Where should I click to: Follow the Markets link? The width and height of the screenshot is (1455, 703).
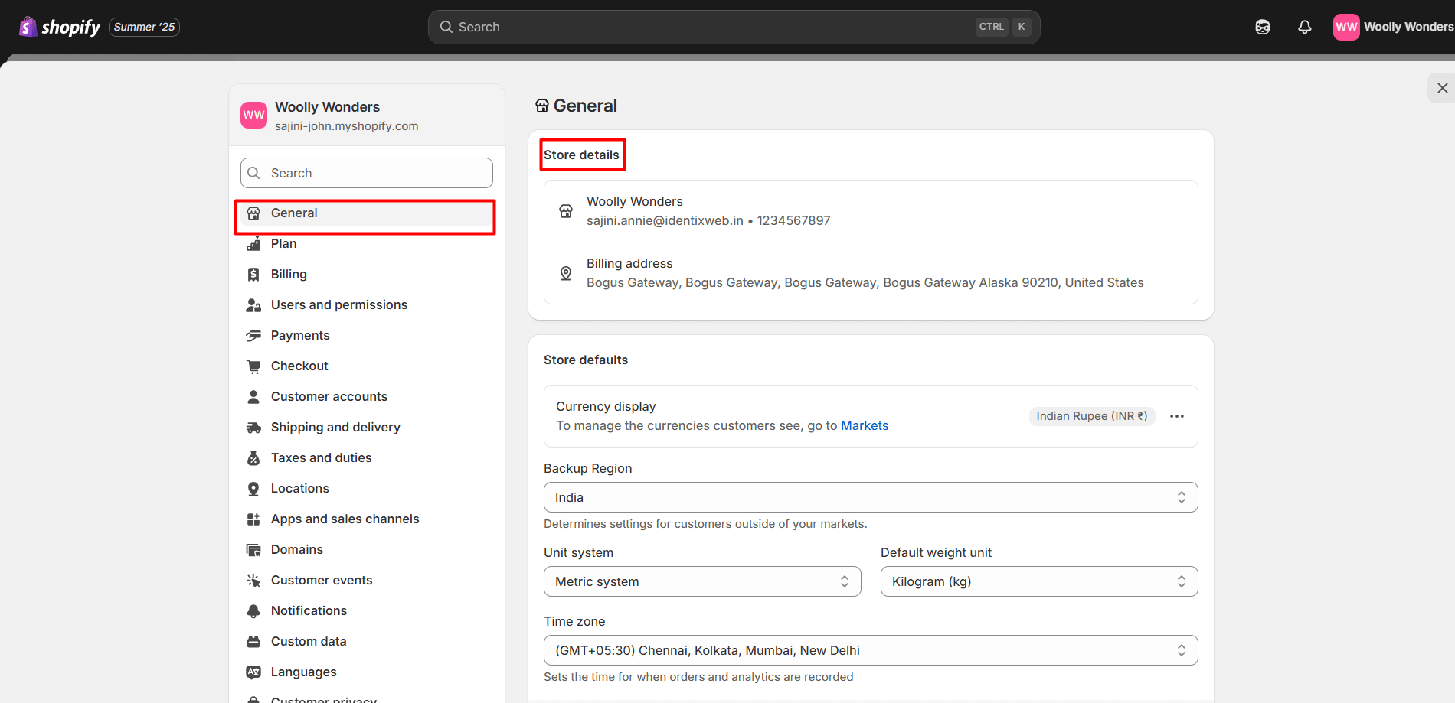(x=865, y=426)
